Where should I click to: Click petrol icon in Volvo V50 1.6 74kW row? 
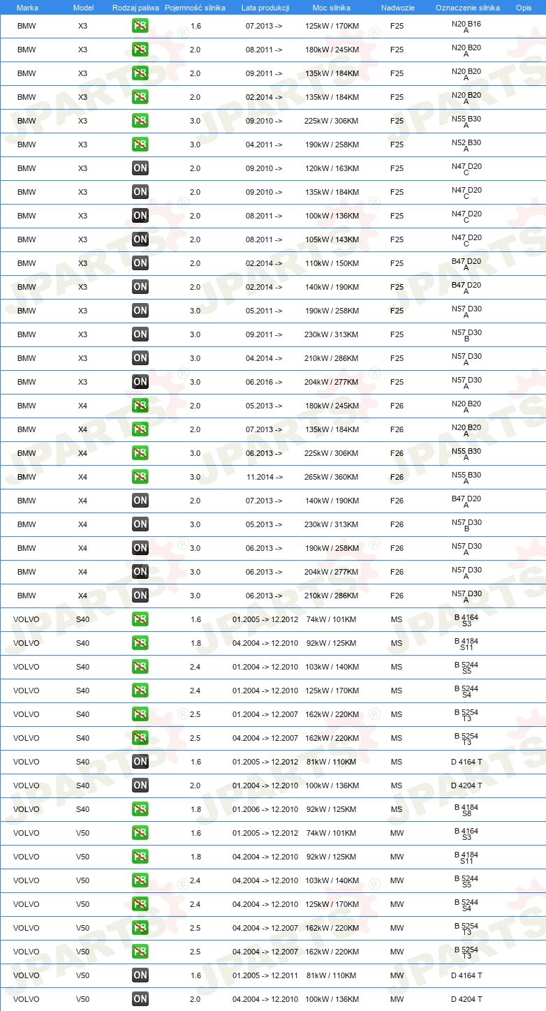pos(140,833)
